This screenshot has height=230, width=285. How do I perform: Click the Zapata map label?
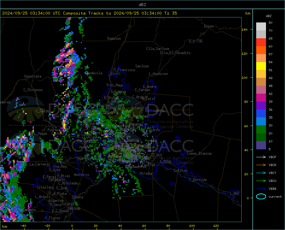pyautogui.click(x=78, y=197)
